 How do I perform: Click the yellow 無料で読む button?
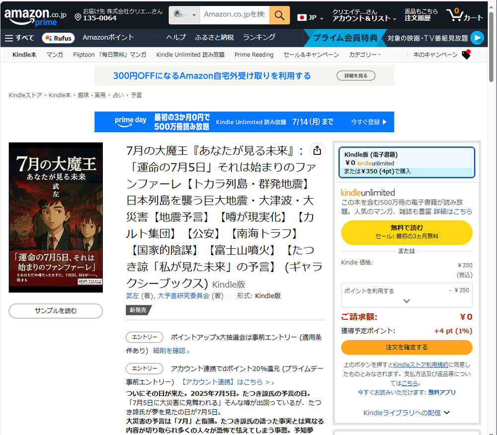coord(407,232)
